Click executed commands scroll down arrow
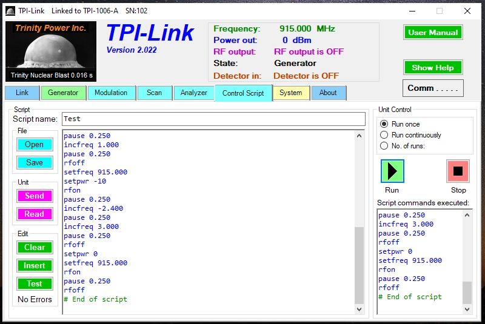 467,309
